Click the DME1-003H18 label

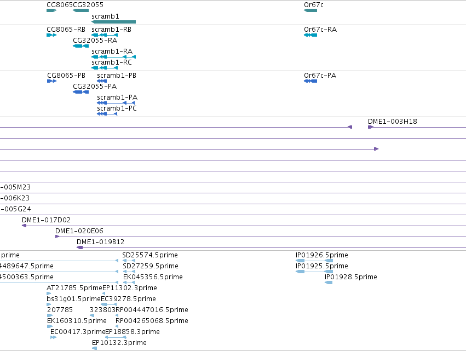point(393,121)
